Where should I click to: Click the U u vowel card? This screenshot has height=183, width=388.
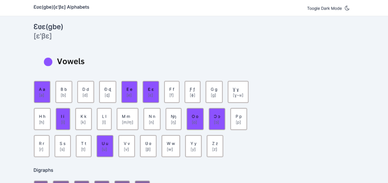(105, 146)
